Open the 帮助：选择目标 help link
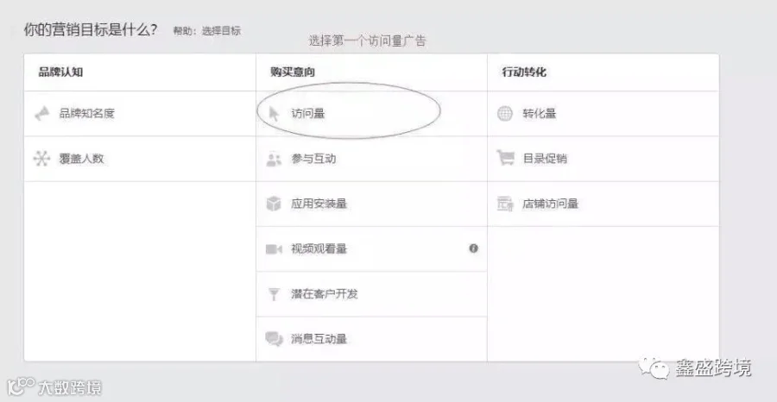Image resolution: width=777 pixels, height=402 pixels. tap(206, 31)
